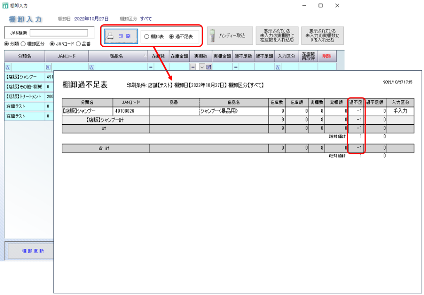The height and width of the screenshot is (295, 424).
Task: Click the 商品名 filter text cell
Action: (x=121, y=67)
